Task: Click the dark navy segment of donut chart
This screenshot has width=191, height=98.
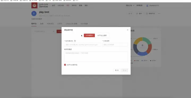Action: (x=135, y=49)
